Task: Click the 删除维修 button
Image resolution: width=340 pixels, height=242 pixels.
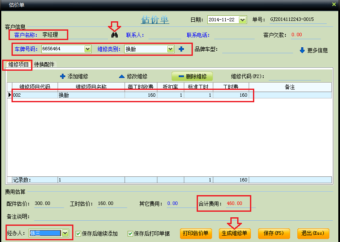Action: tap(192, 76)
